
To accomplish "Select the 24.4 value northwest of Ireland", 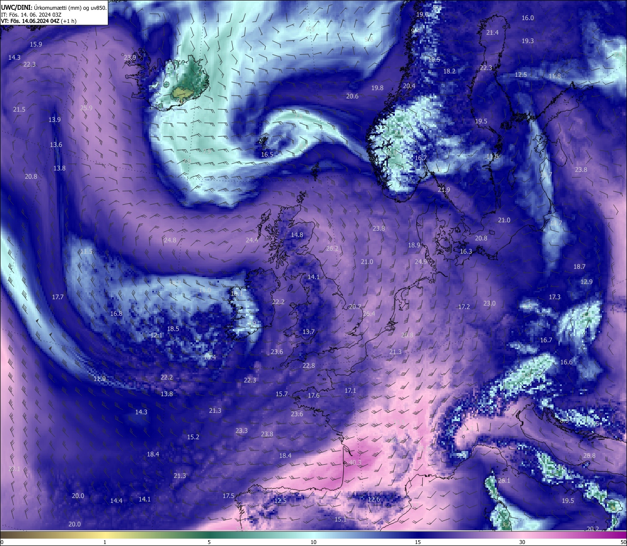I will pos(252,240).
